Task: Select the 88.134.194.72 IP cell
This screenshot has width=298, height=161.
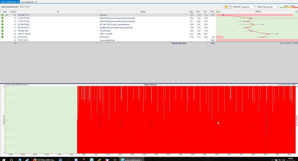Action: 23,28
